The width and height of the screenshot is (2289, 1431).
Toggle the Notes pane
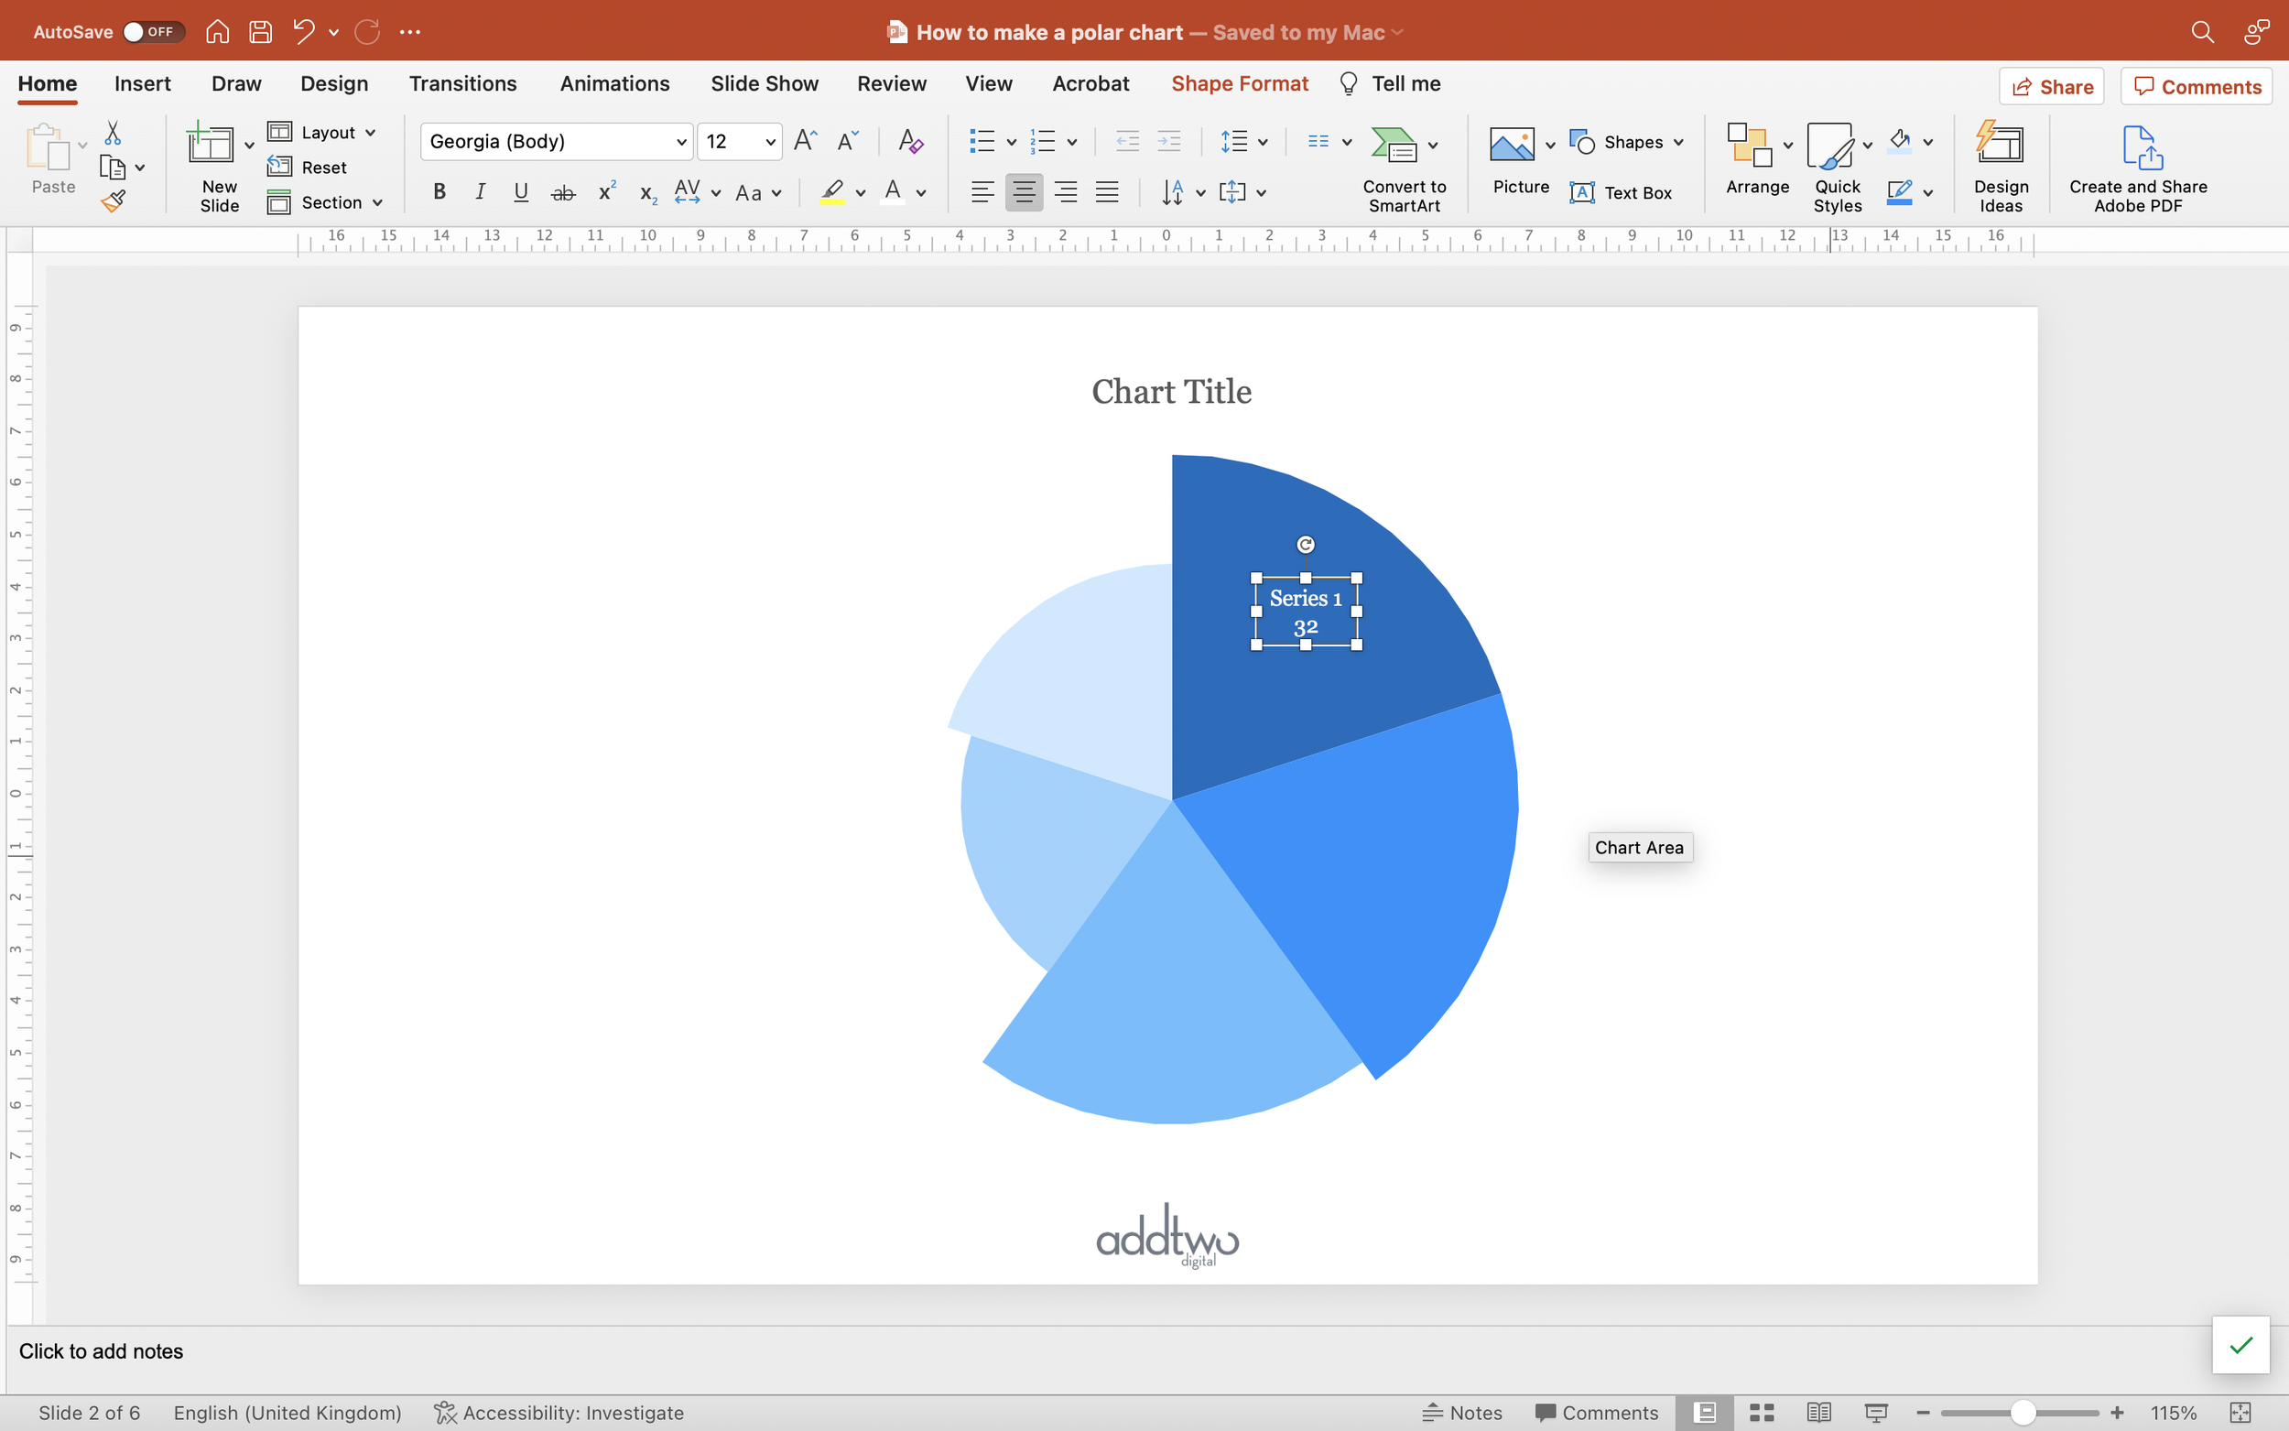point(1462,1412)
